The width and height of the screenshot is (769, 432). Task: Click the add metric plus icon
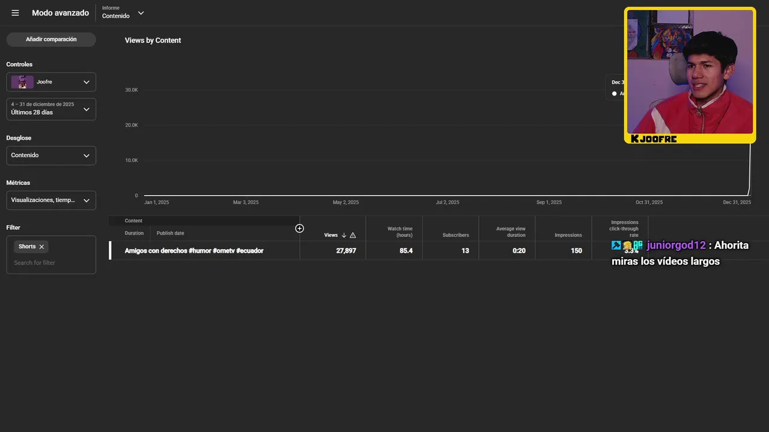[299, 229]
